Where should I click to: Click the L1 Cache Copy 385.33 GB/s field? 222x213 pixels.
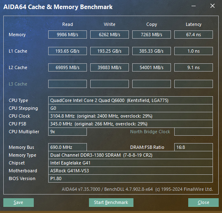tap(152, 51)
